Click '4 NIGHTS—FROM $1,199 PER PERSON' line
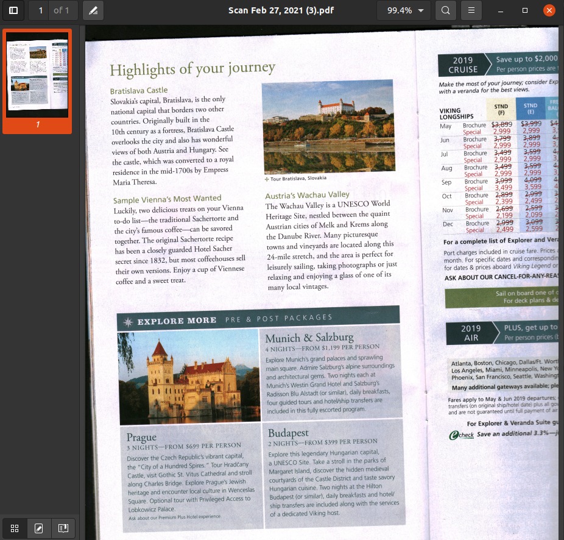This screenshot has height=540, width=564. coord(322,348)
